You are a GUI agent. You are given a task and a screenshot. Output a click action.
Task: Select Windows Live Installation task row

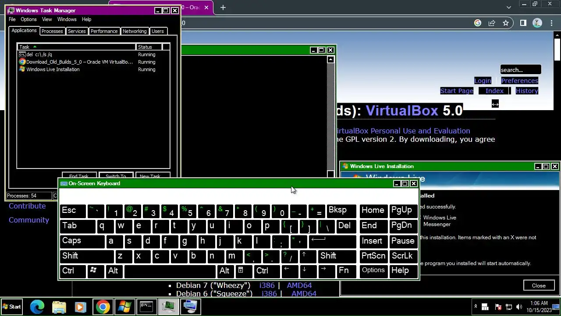93,69
